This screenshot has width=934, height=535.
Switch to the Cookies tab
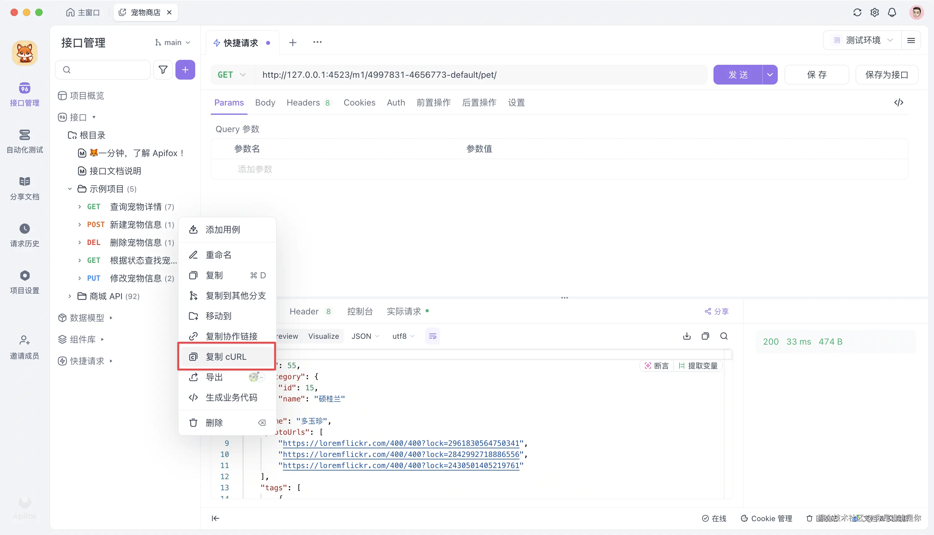(x=359, y=102)
